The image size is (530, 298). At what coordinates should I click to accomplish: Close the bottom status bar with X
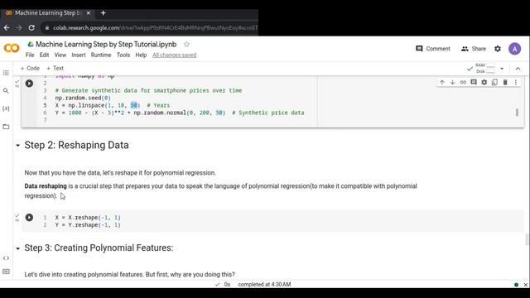pyautogui.click(x=526, y=285)
